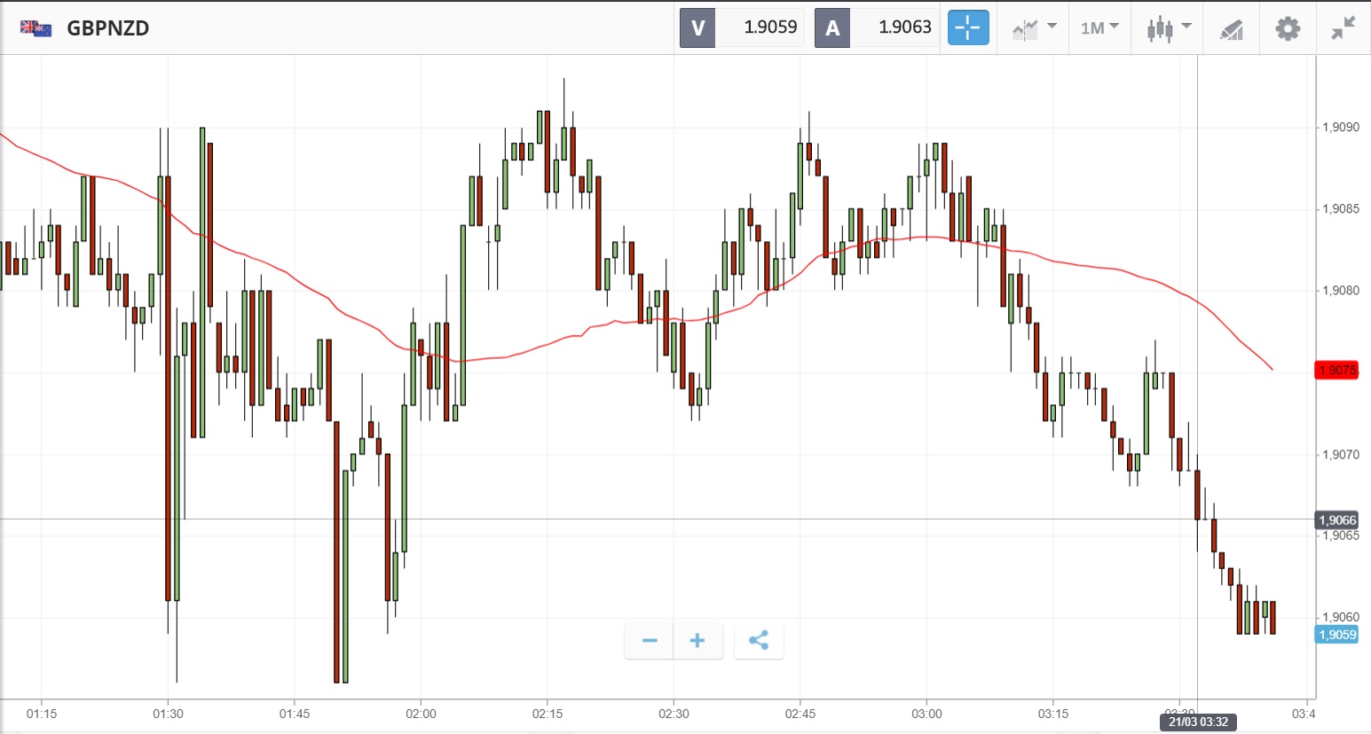Viewport: 1371px width, 734px height.
Task: Click the 1.9066 crosshair price label
Action: [x=1336, y=520]
